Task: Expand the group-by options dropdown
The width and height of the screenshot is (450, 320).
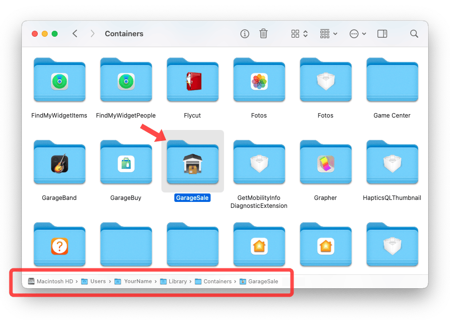Action: tap(329, 34)
